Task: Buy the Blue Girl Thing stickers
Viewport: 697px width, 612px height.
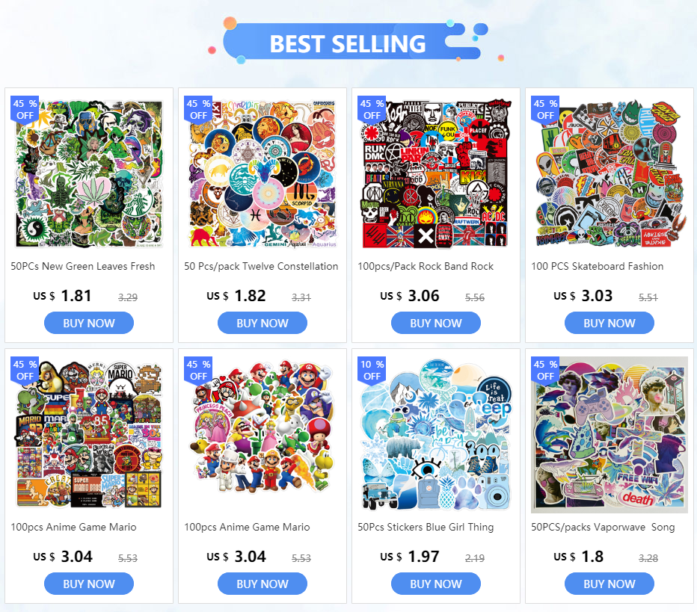Action: [x=435, y=584]
